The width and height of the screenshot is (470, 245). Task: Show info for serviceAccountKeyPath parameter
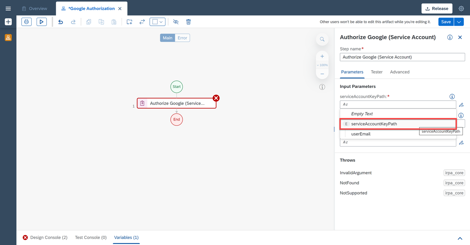pos(452,96)
